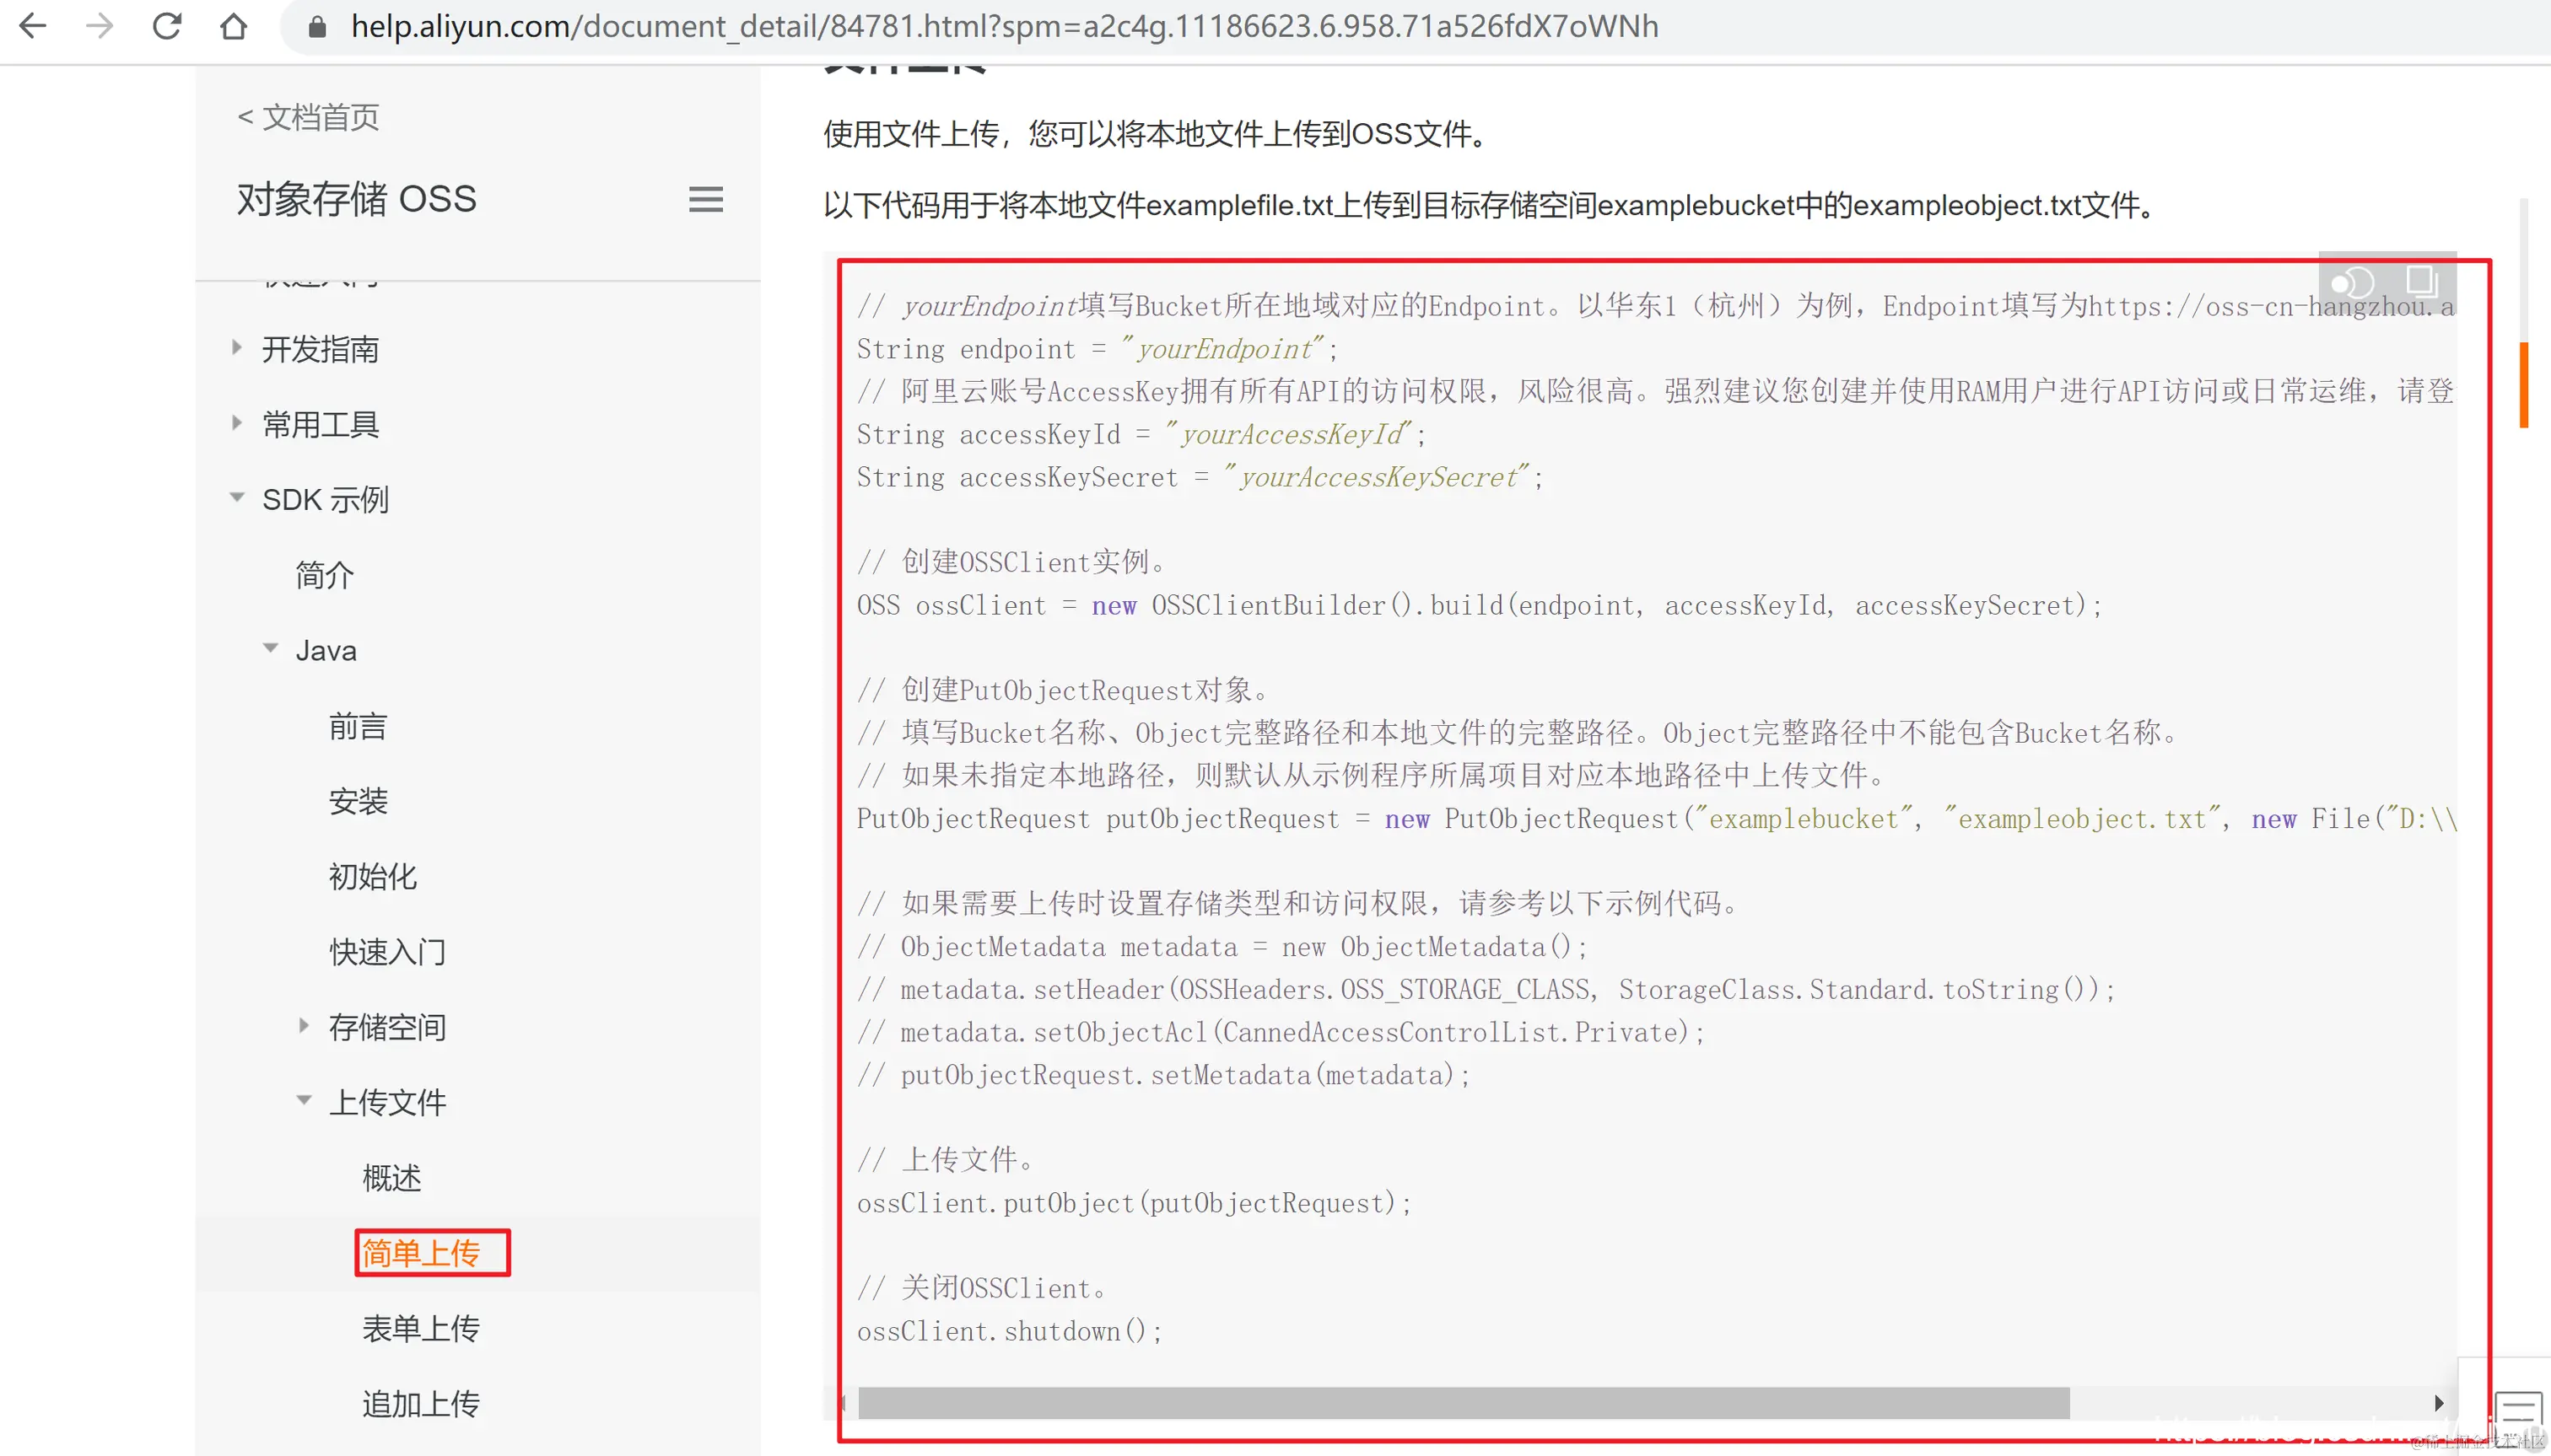Collapse the SDK 示例 section
2551x1456 pixels.
point(237,497)
